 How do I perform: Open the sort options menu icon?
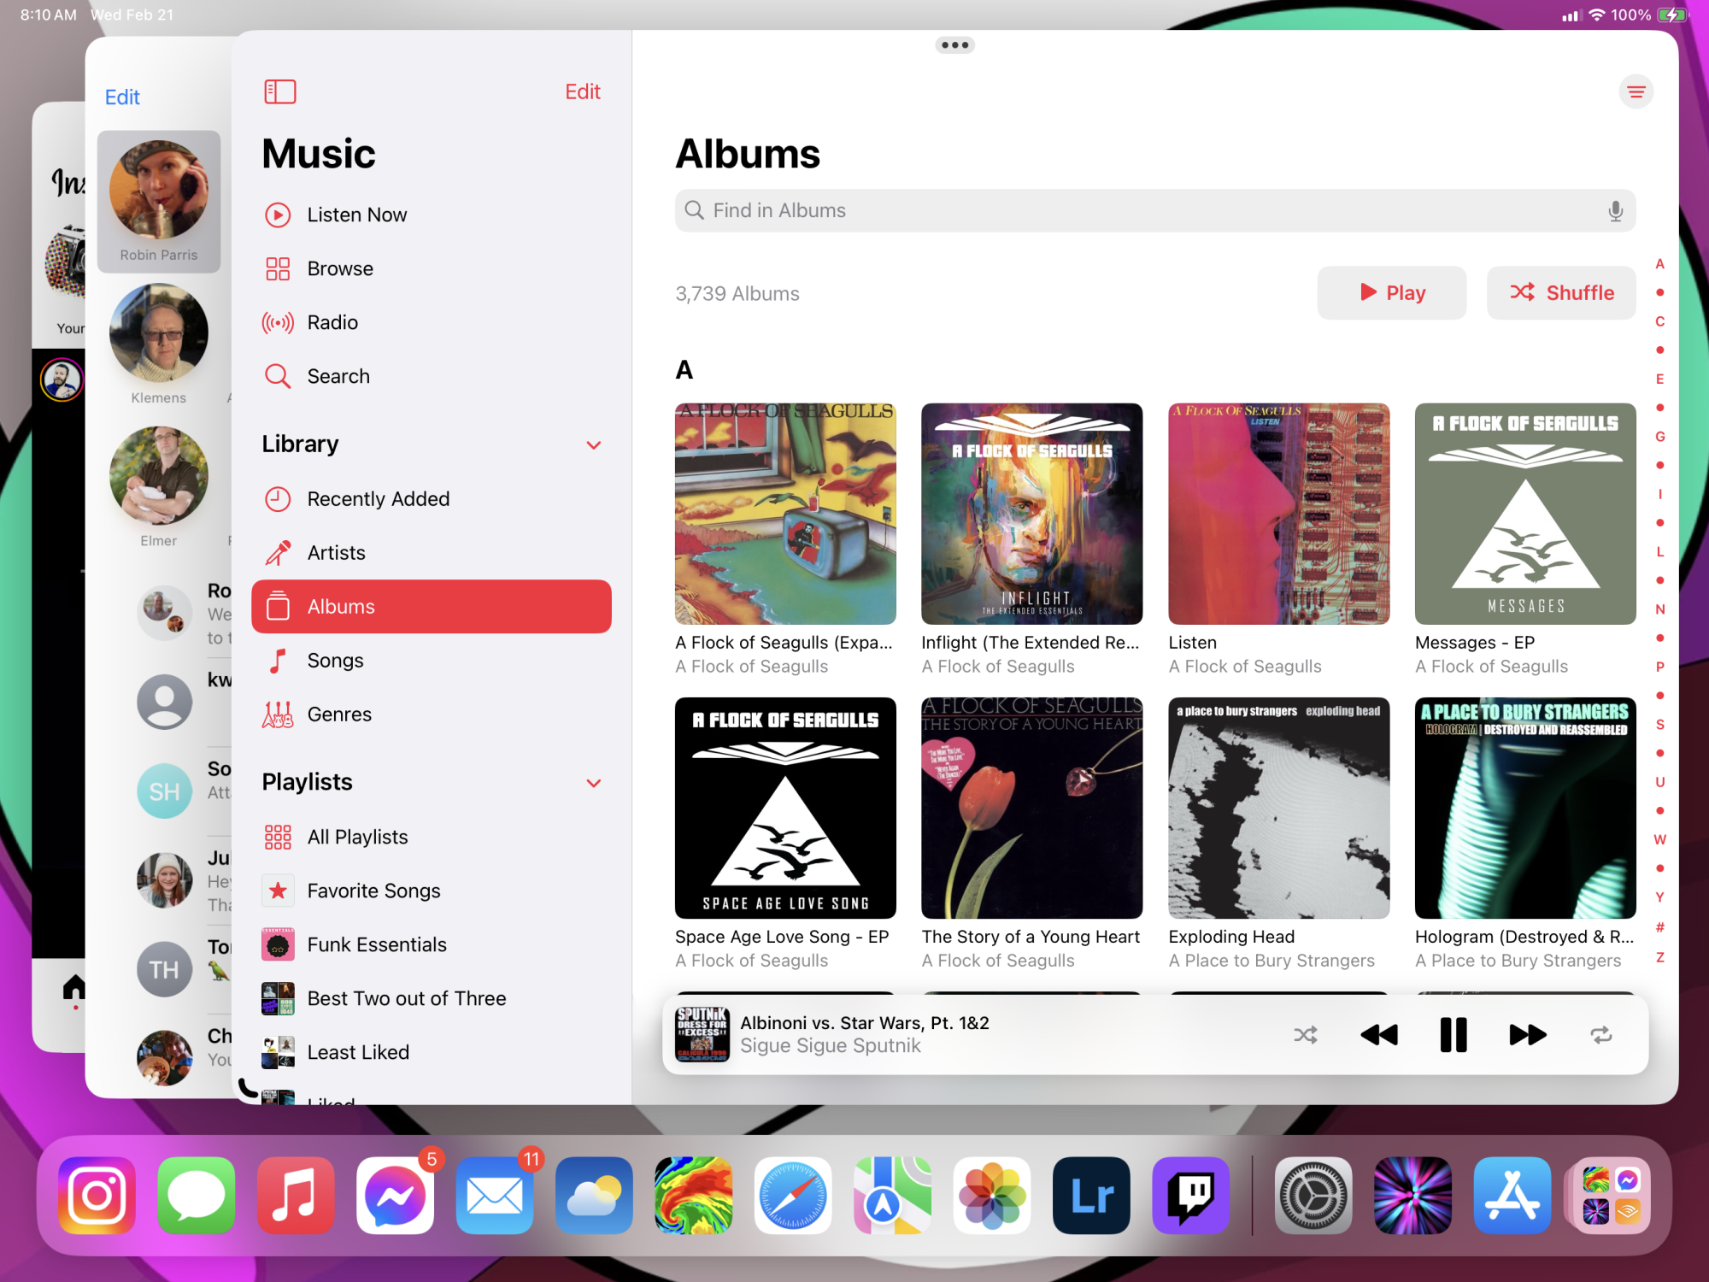pos(1636,91)
